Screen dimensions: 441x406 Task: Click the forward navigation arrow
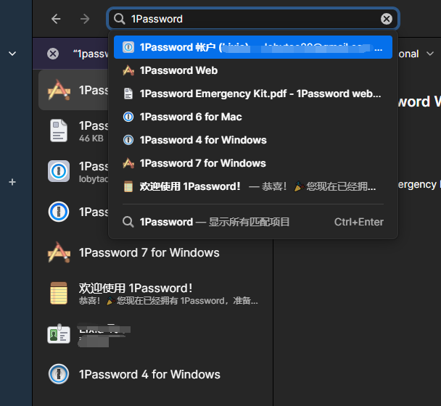85,19
